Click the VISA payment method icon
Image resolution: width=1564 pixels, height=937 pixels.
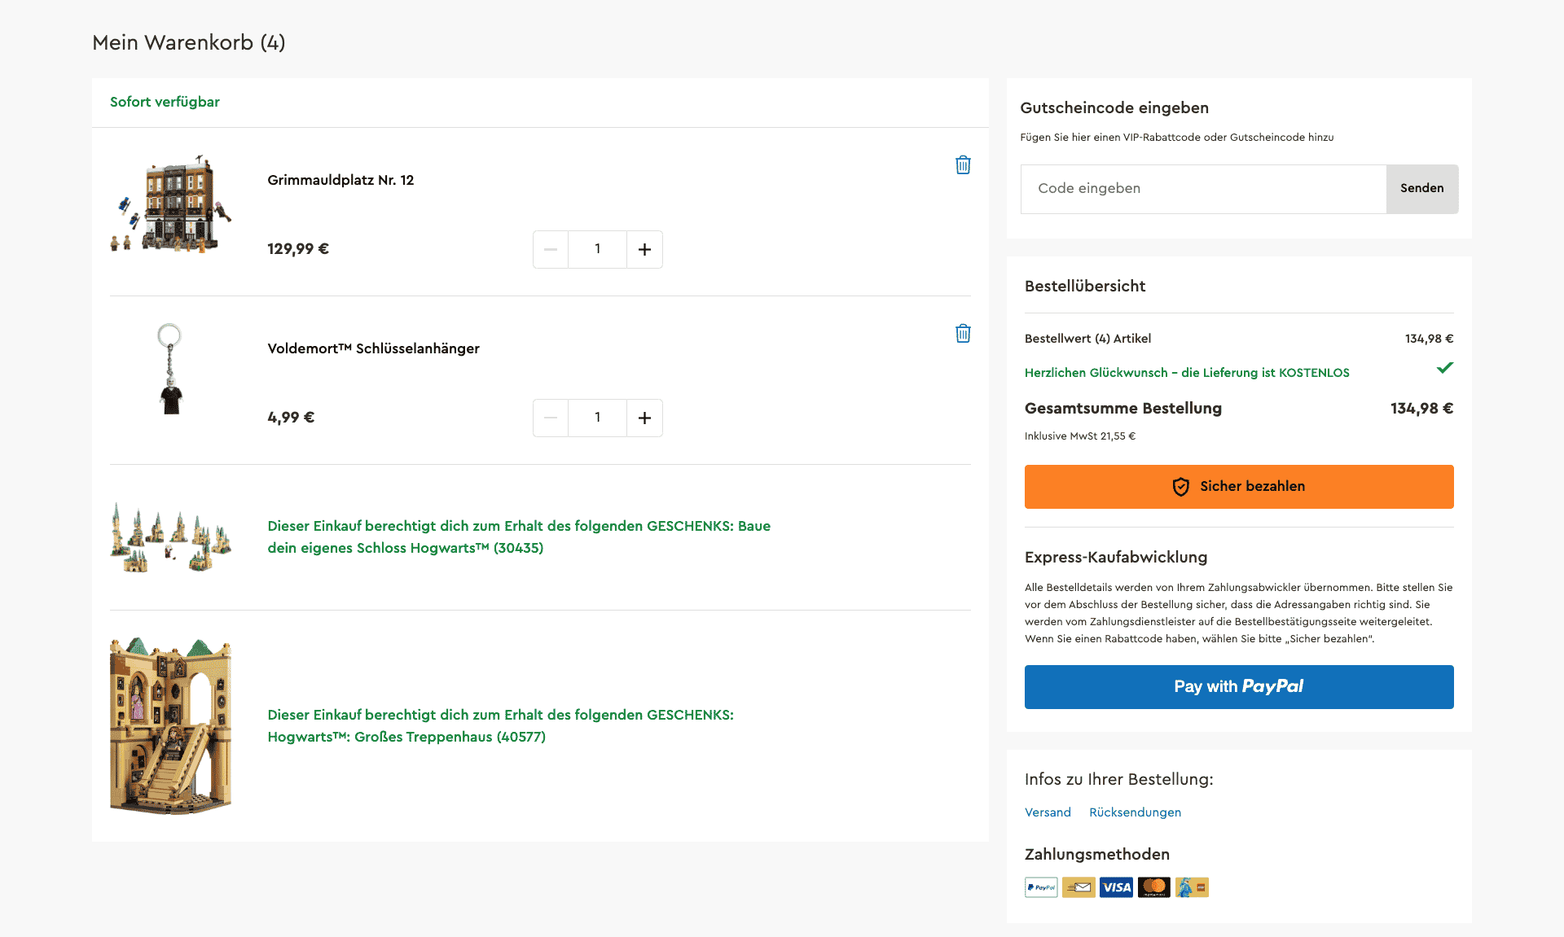[x=1116, y=887]
